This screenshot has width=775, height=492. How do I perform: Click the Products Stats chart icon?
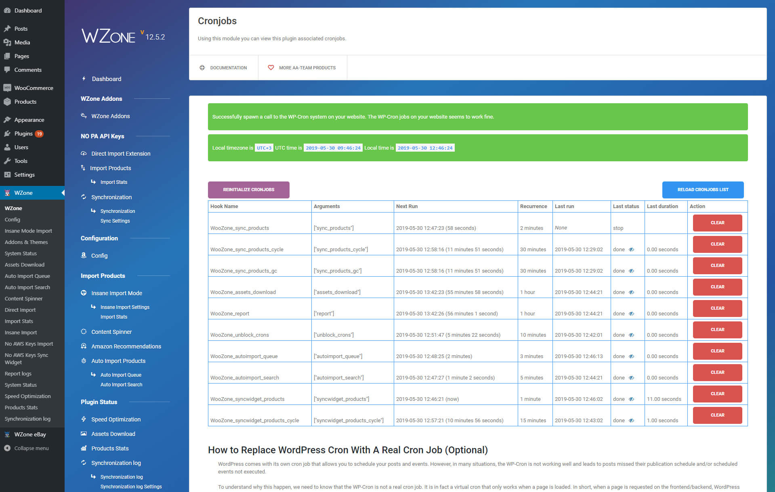click(84, 448)
